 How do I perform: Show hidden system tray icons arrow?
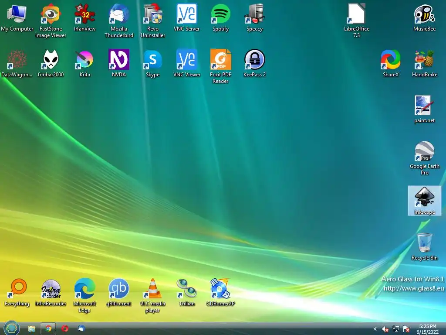375,329
